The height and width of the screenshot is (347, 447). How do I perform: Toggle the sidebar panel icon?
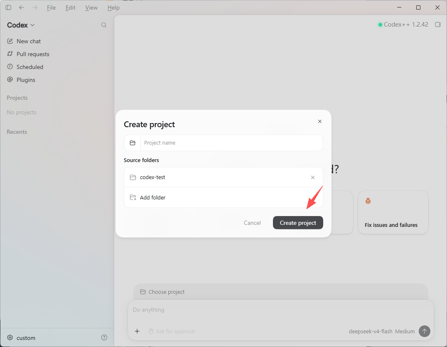pyautogui.click(x=8, y=7)
